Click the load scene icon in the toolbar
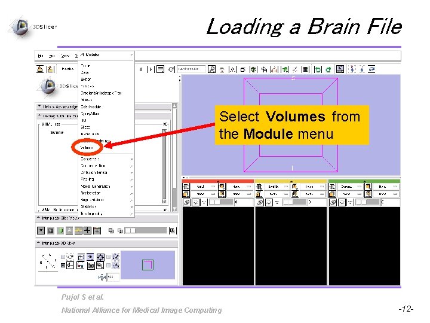This screenshot has width=430, height=323. [x=40, y=69]
